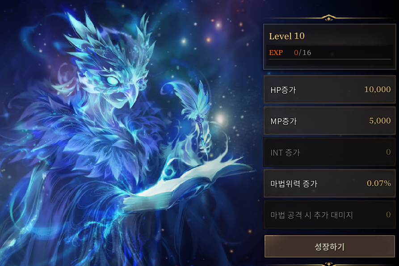Select the HP증가 stat row
The height and width of the screenshot is (266, 399).
pos(330,89)
